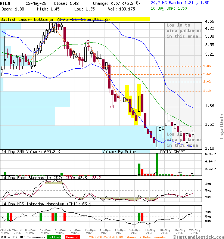
Task: Click the 22-May 2026 date axis label
Action: pos(195,232)
